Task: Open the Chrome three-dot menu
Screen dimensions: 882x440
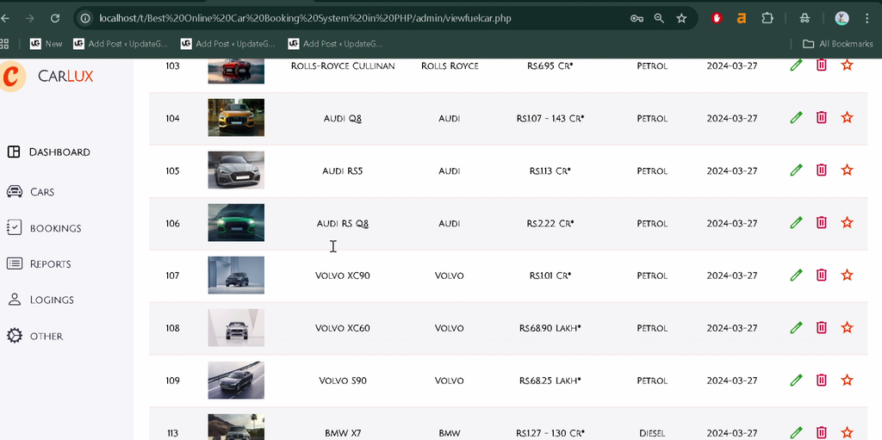Action: (x=866, y=19)
